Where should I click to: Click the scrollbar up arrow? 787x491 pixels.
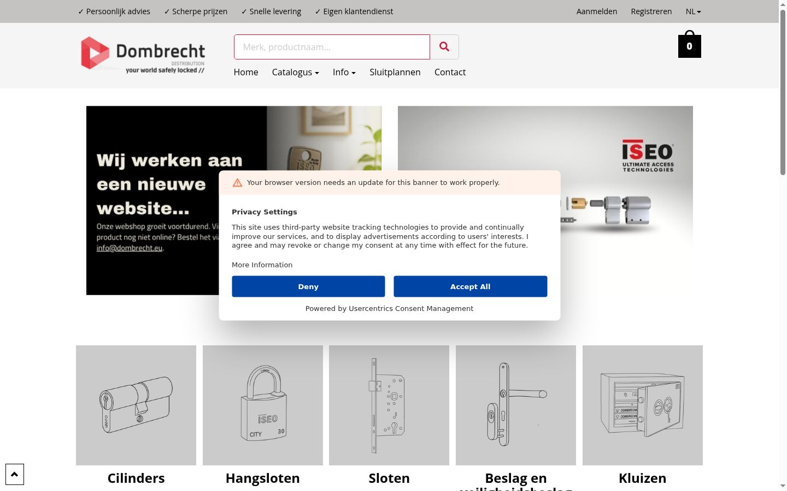coord(783,4)
